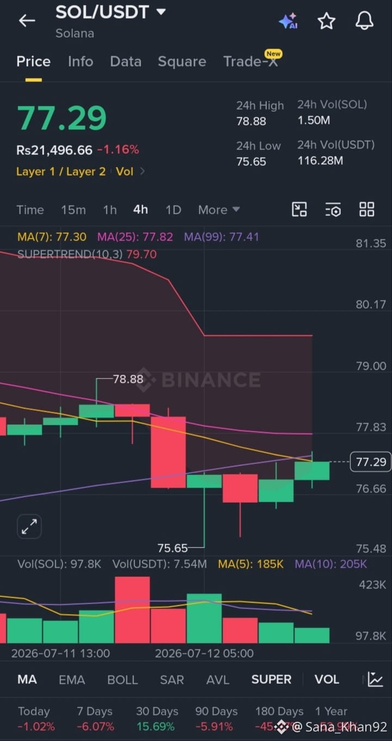Tap the MA(25): 77.82 legend label
The image size is (392, 741).
coord(135,237)
